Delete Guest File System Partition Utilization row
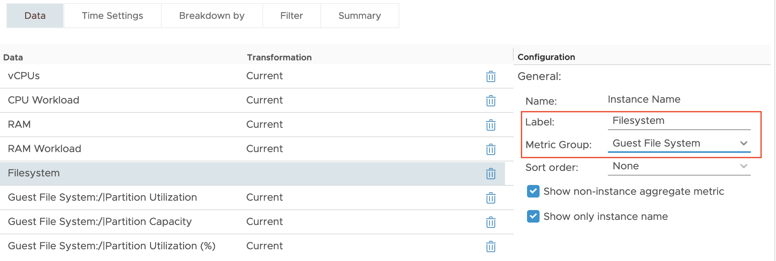 click(x=490, y=198)
